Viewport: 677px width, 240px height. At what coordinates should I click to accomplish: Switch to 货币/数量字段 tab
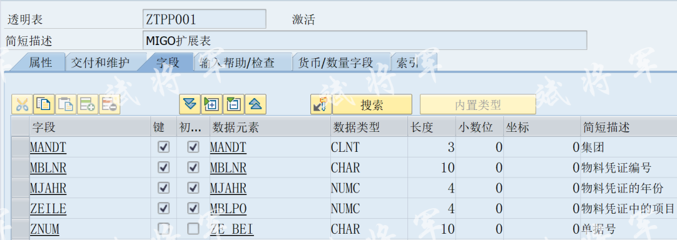pos(335,62)
